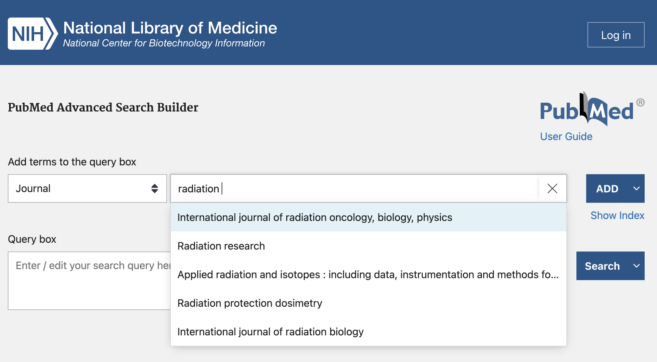
Task: Click the ADD button
Action: [x=607, y=188]
